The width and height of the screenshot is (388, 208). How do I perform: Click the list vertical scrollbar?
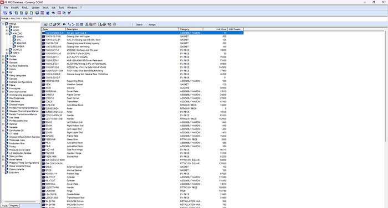pyautogui.click(x=386, y=86)
